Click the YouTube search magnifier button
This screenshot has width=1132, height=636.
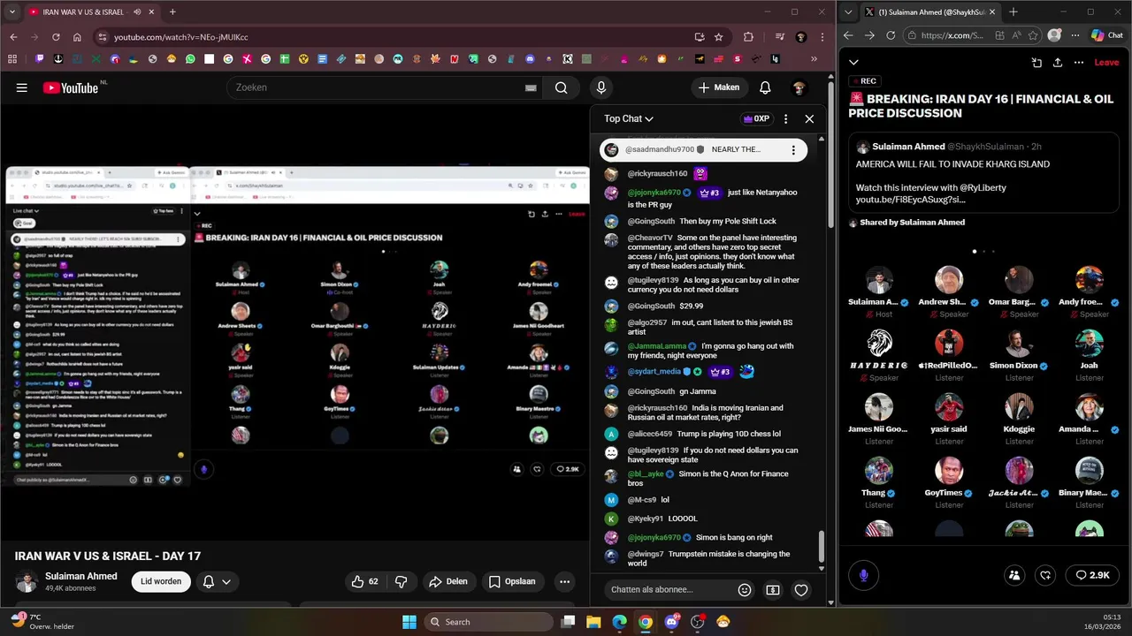pos(561,87)
